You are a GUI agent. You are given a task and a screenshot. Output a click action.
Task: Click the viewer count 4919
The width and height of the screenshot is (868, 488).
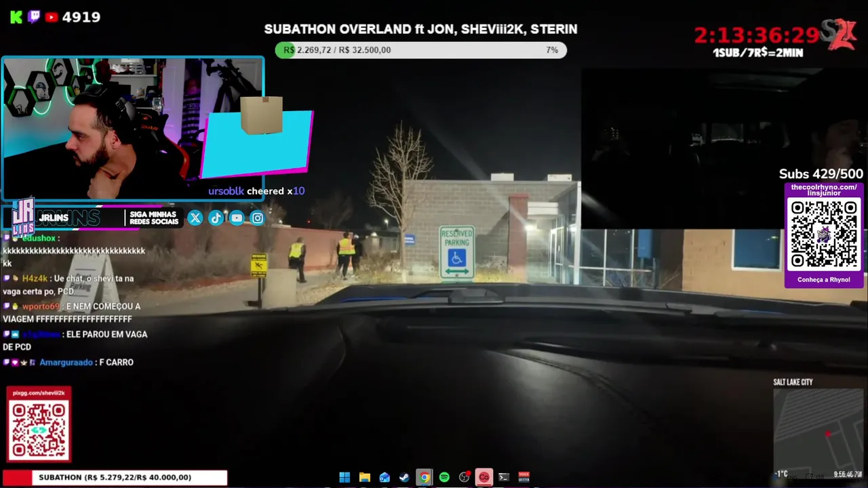pos(81,17)
